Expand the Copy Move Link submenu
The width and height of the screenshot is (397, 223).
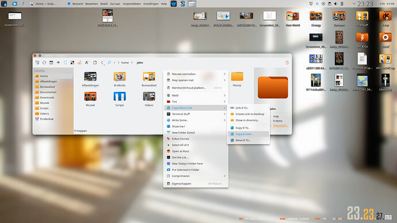[x=196, y=107]
